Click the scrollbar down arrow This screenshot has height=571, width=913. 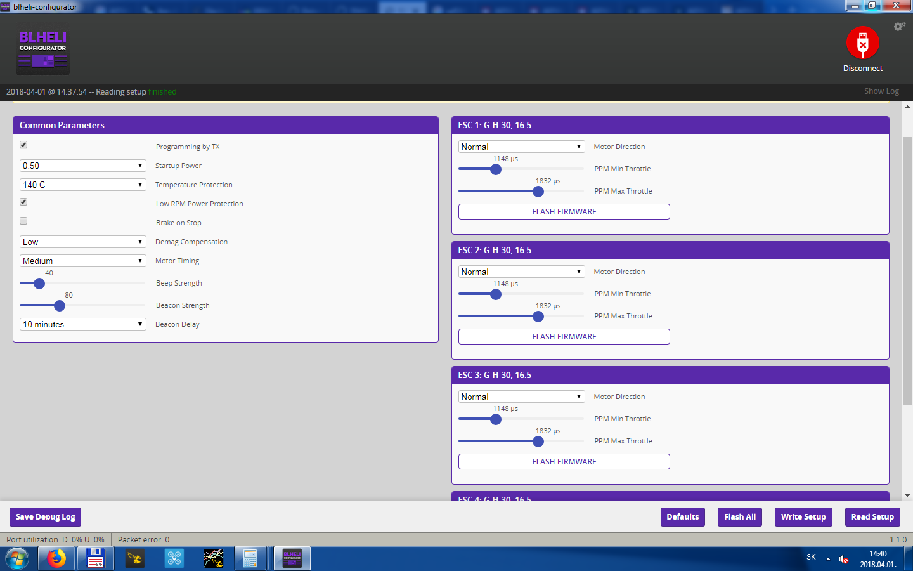(907, 496)
